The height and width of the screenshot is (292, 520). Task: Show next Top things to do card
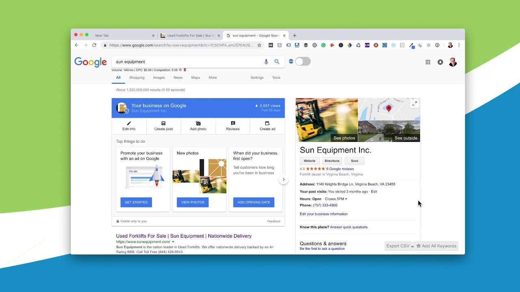[284, 179]
